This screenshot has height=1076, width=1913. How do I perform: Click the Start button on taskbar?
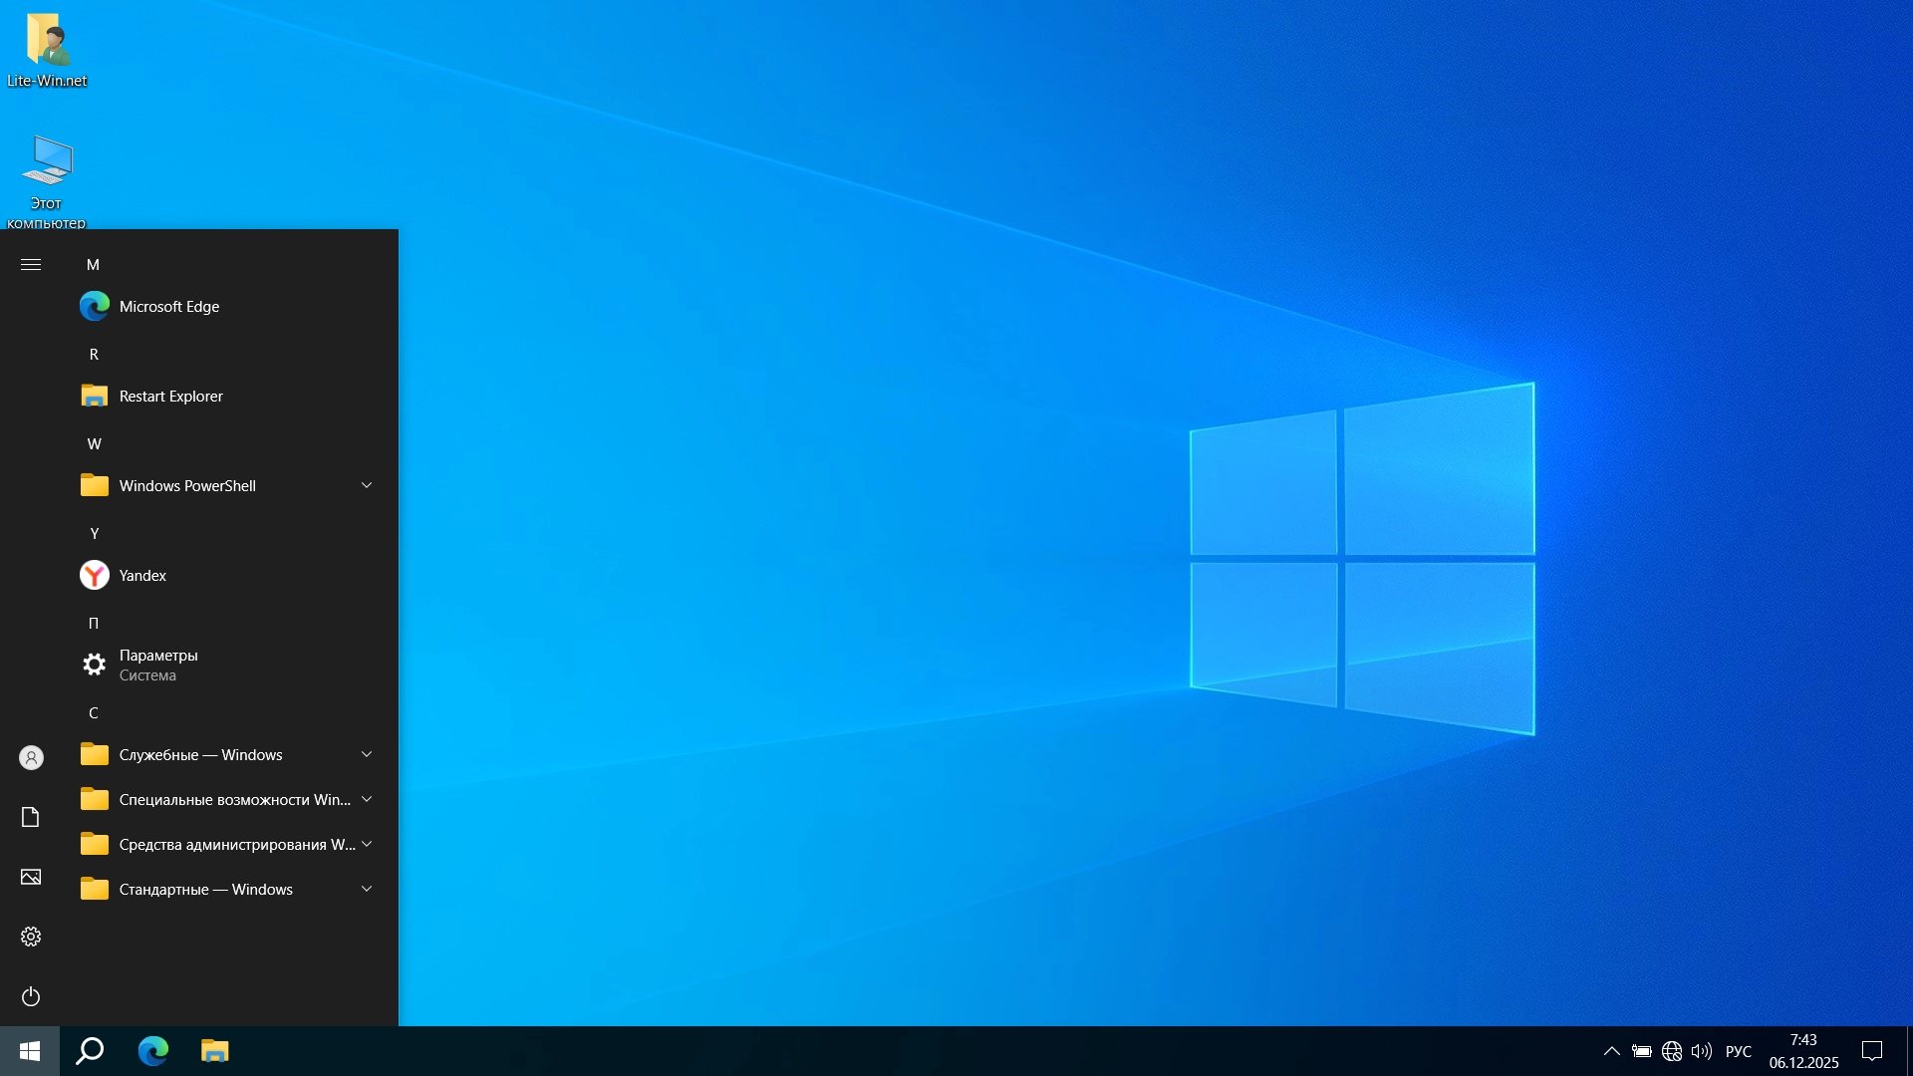coord(29,1051)
